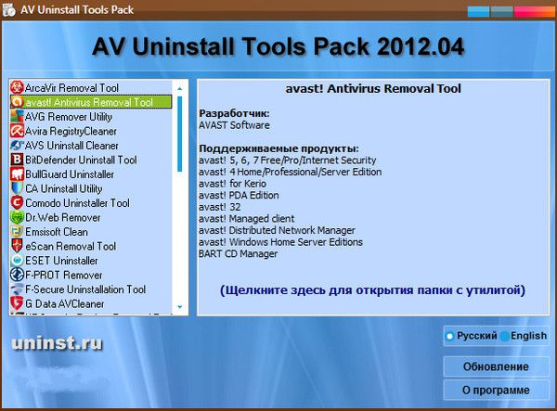Click the Обновление button

496,366
